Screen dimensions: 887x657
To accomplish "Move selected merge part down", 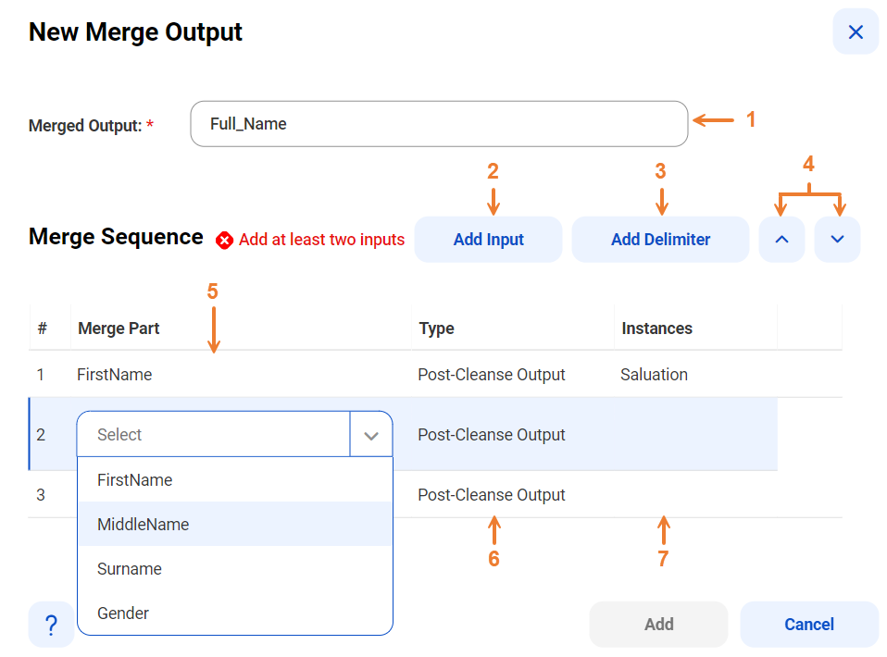I will coord(837,239).
